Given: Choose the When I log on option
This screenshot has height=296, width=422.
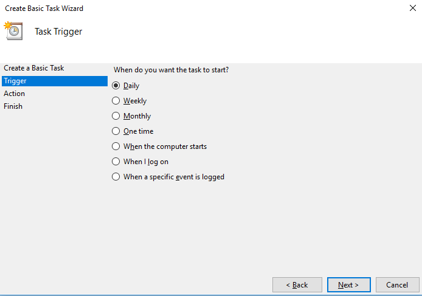Looking at the screenshot, I should [116, 162].
